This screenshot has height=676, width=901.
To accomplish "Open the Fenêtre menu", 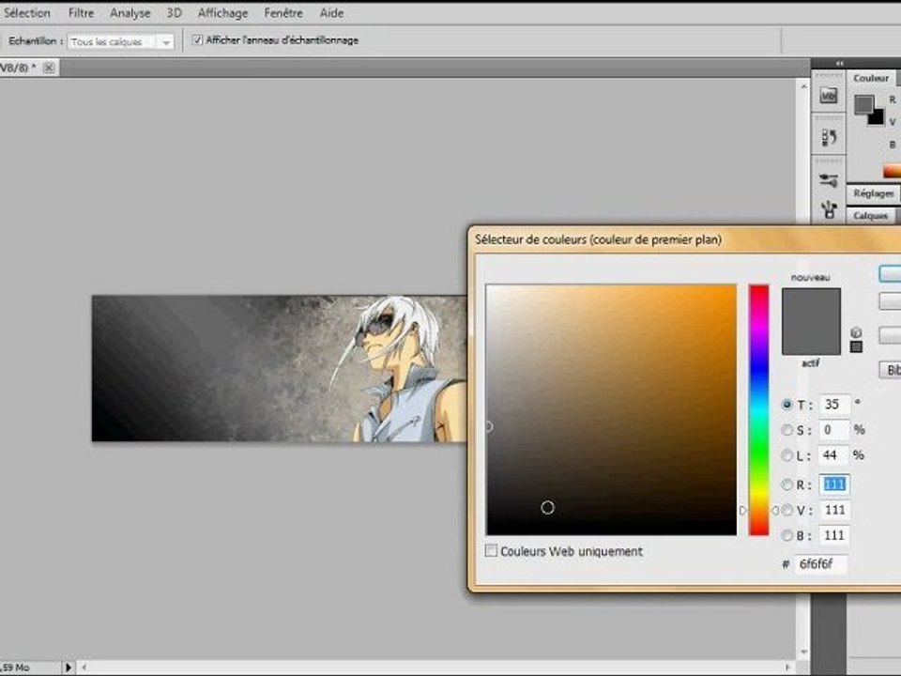I will click(x=283, y=12).
